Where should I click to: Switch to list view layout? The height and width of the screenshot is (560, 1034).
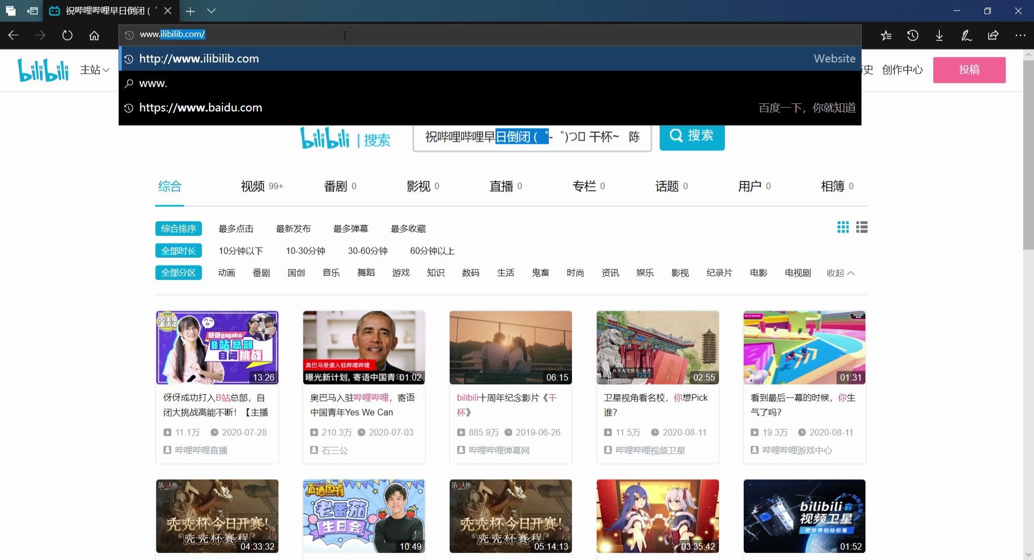[862, 227]
